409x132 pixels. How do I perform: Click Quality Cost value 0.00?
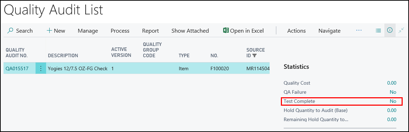coord(391,83)
